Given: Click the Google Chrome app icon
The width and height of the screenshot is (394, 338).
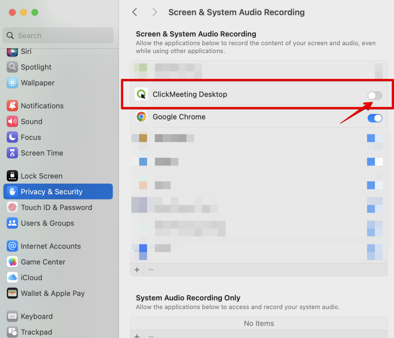Looking at the screenshot, I should point(141,117).
